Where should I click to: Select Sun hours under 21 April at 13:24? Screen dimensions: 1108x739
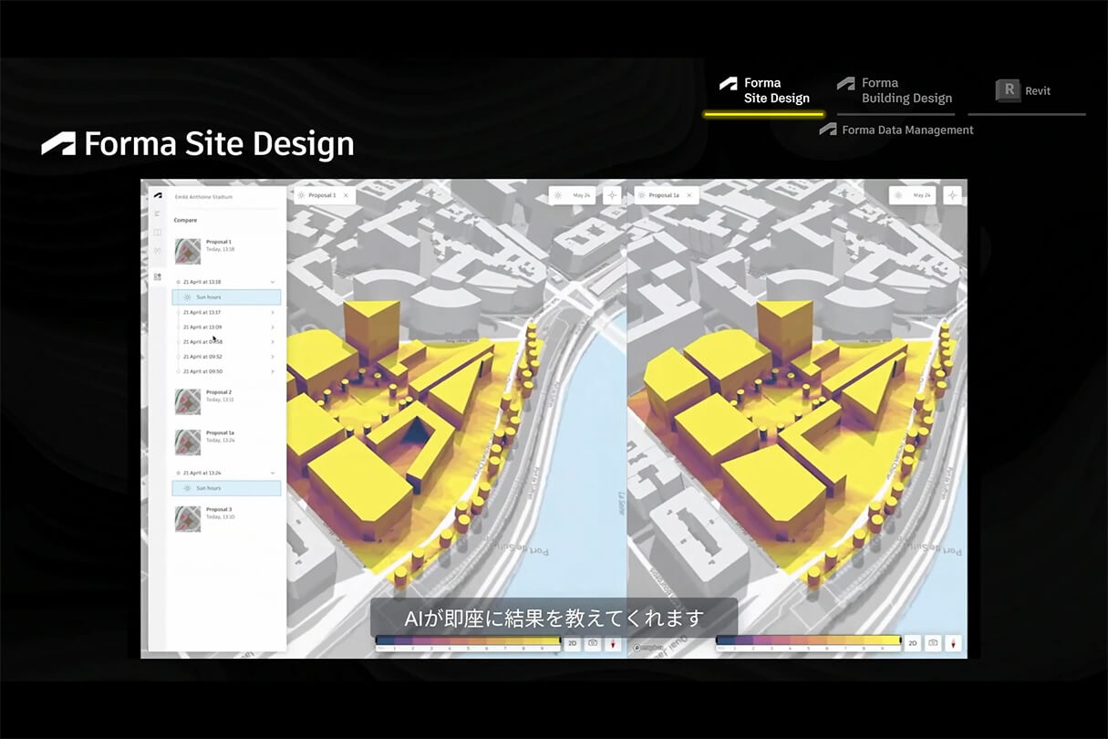coord(226,488)
